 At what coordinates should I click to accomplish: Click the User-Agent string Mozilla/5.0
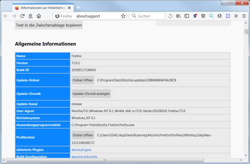(x=128, y=111)
